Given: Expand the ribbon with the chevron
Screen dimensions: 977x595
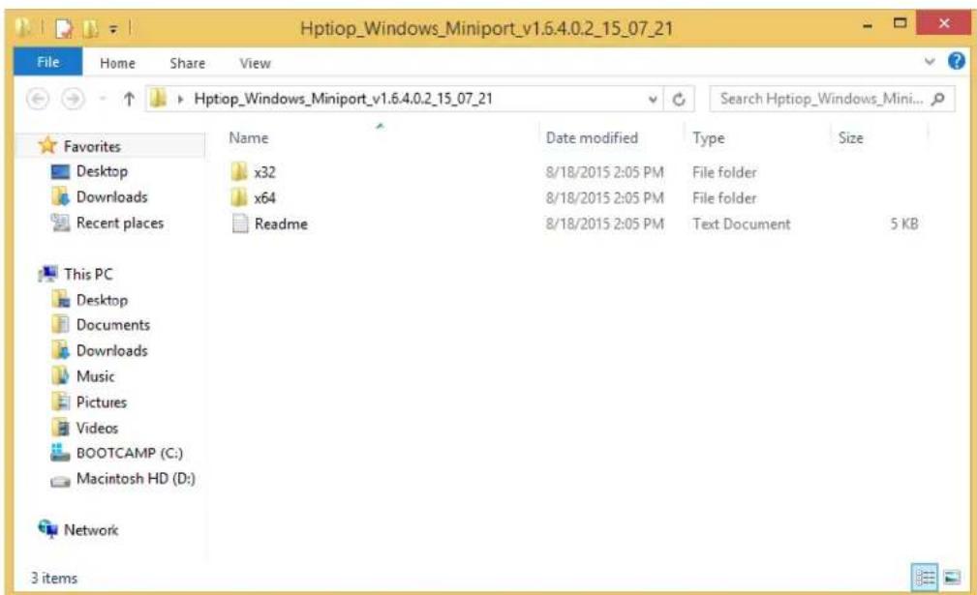Looking at the screenshot, I should pos(929,61).
